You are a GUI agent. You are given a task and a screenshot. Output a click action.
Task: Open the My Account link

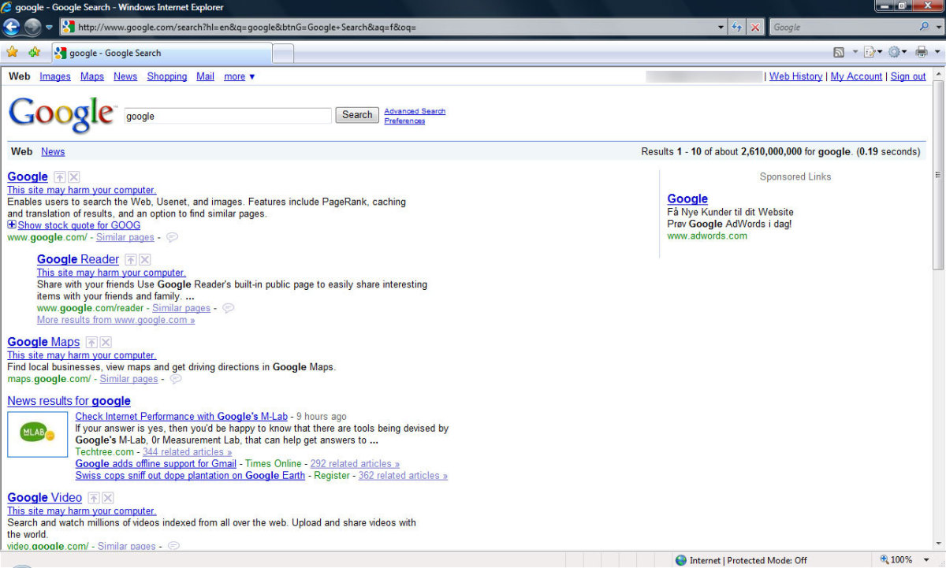(856, 76)
